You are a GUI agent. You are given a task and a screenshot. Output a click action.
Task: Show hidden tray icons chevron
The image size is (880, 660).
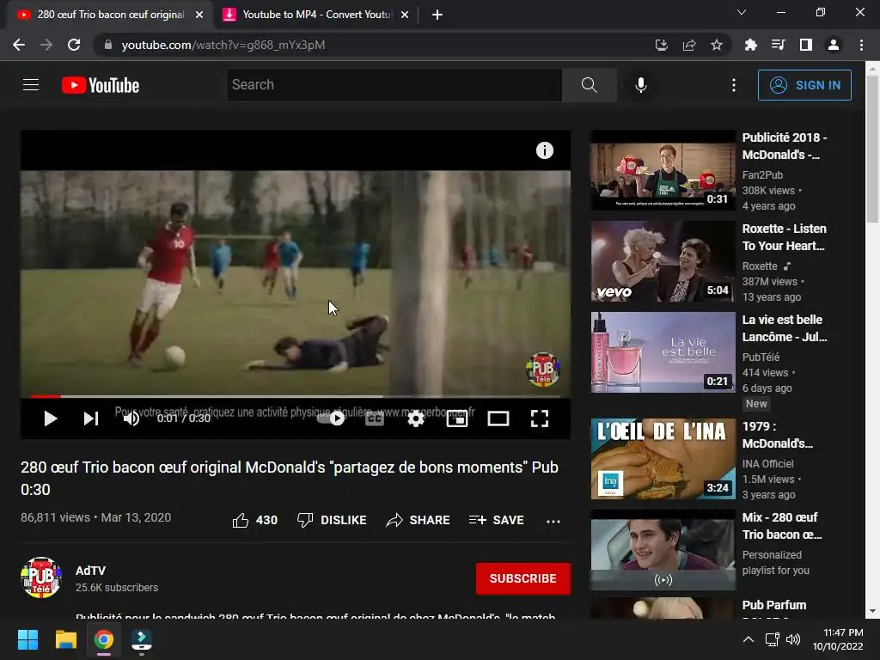(x=749, y=639)
